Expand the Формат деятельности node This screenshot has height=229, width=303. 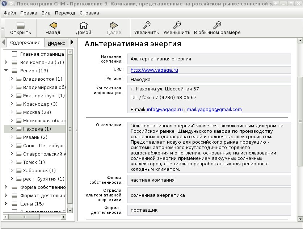click(x=6, y=195)
